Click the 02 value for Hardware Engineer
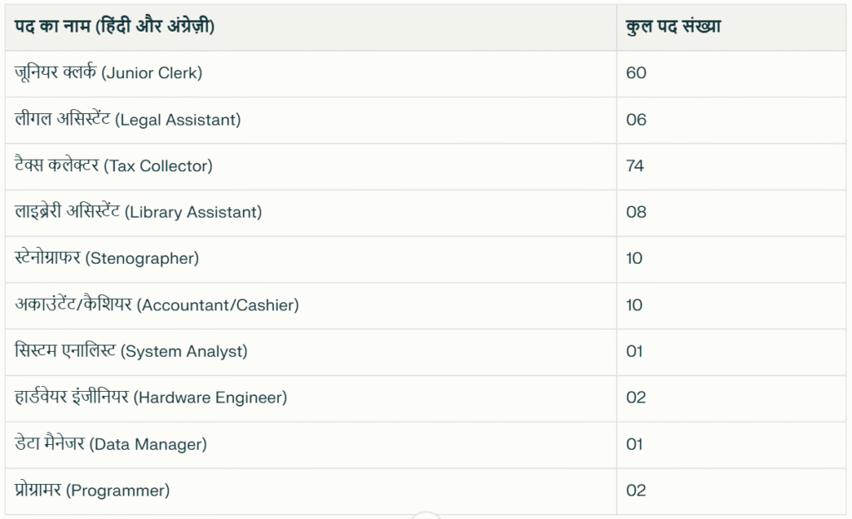Viewport: 852px width, 519px height. tap(636, 398)
